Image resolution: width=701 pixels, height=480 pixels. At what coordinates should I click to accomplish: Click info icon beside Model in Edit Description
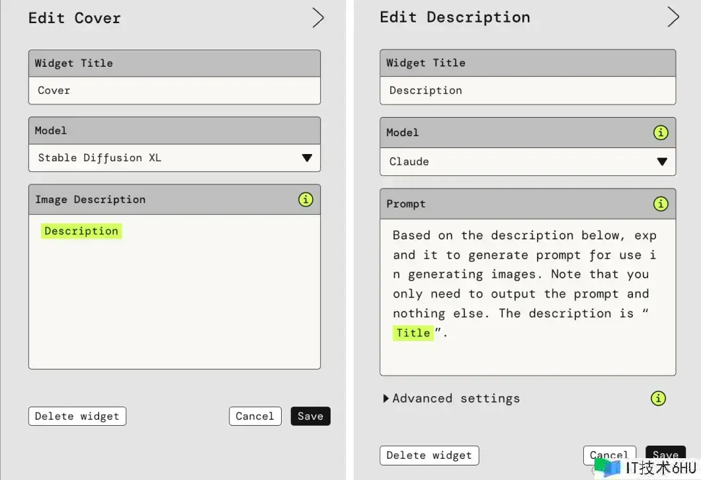[660, 132]
